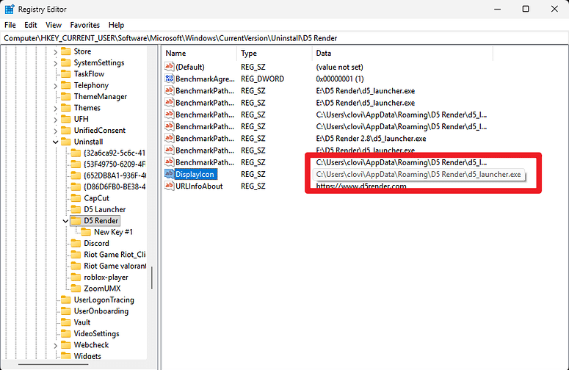Screen dimensions: 569x370
Task: Click the tree pane horizontal scrollbar
Action: [54, 364]
